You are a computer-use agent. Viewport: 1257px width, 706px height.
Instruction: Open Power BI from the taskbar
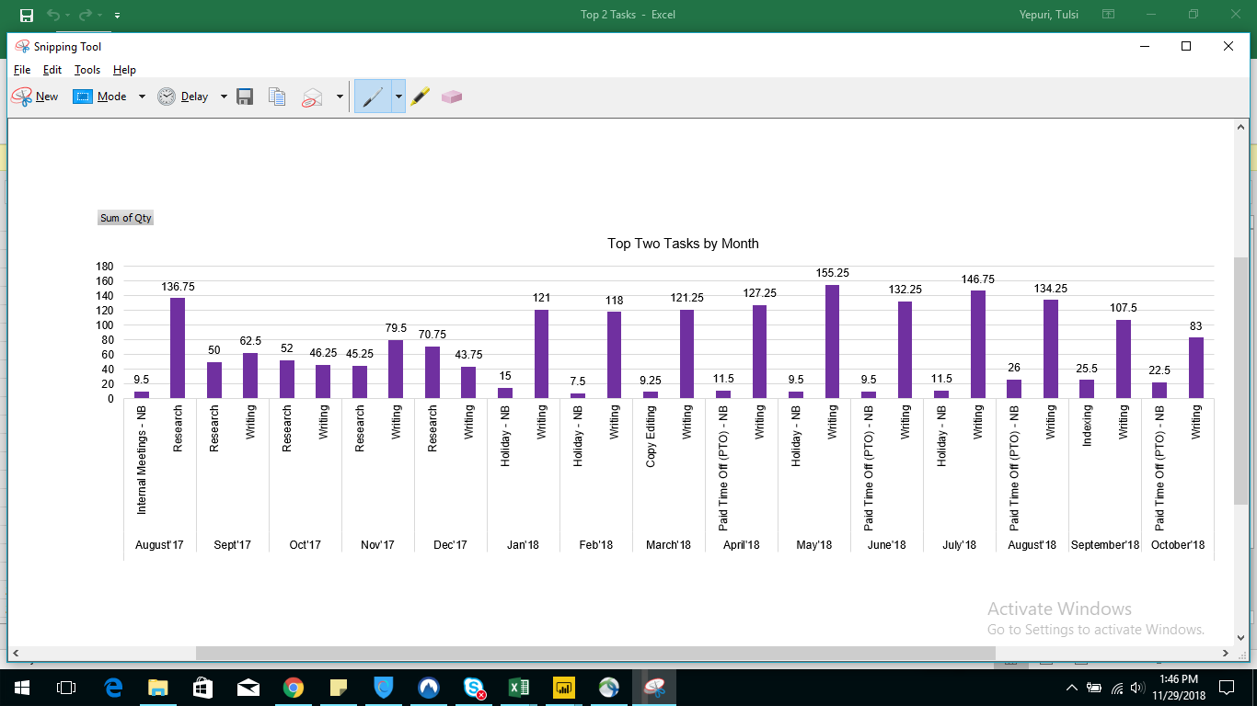pos(563,687)
